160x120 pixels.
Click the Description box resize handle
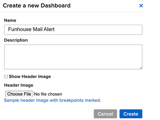click(x=141, y=68)
